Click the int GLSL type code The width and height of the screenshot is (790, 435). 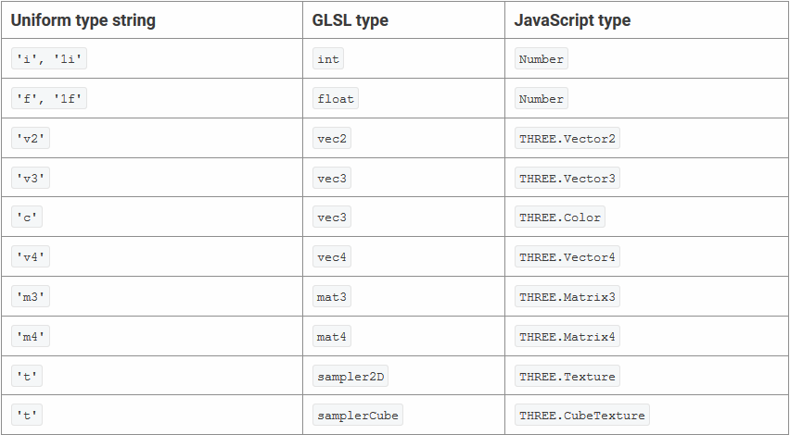point(328,59)
